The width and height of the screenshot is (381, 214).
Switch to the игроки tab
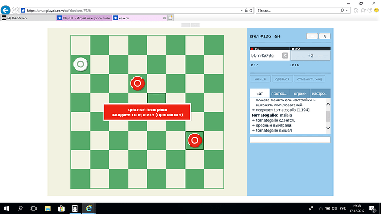tap(300, 93)
